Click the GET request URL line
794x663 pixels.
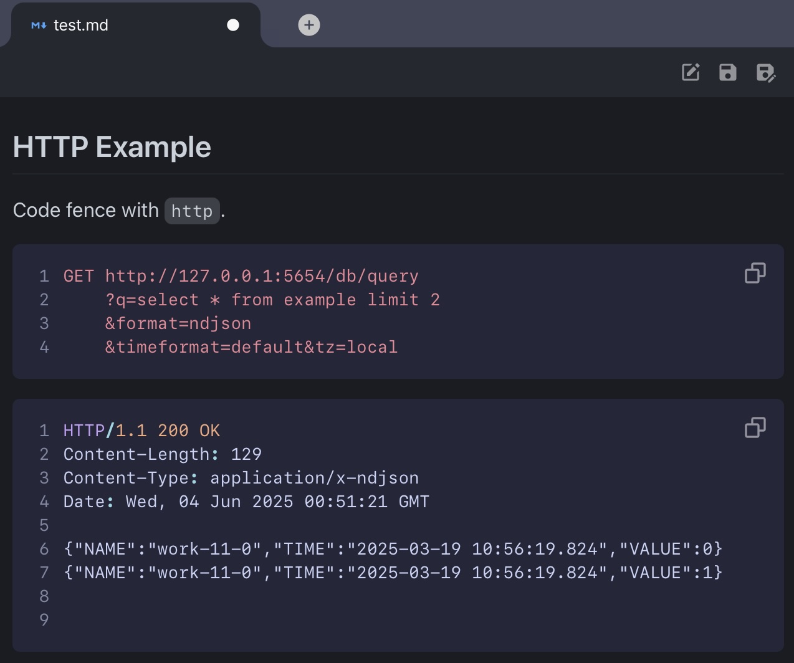coord(241,276)
